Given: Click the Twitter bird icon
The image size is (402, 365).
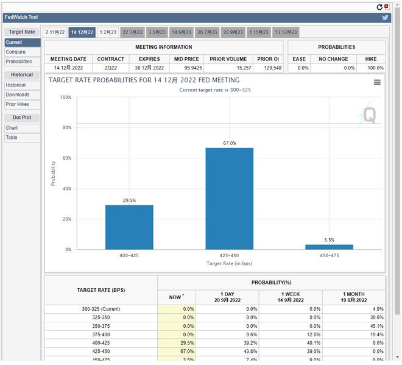Looking at the screenshot, I should (x=385, y=18).
